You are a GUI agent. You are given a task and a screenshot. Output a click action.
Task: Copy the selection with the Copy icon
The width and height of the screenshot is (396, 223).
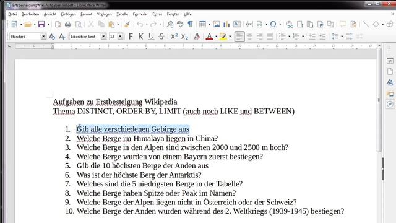(x=101, y=24)
